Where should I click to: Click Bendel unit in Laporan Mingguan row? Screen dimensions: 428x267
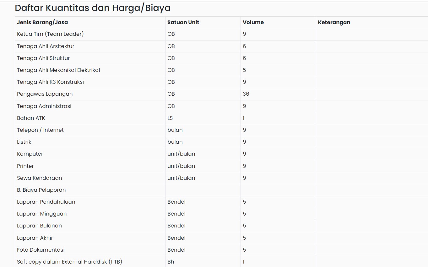(176, 214)
